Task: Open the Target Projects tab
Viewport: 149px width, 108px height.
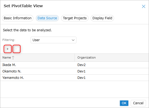Action: 75,18
